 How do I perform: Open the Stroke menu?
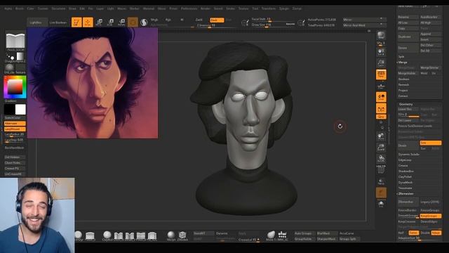click(231, 8)
